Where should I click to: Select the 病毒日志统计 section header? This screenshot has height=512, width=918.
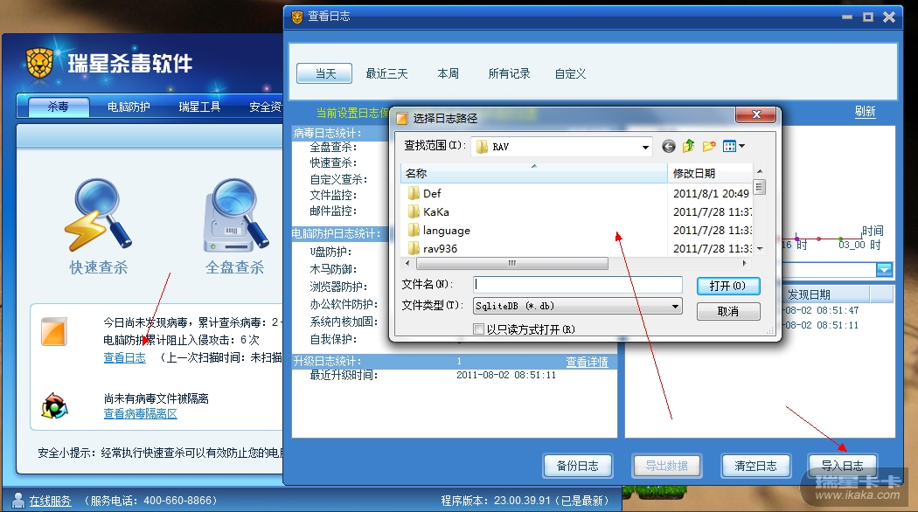pyautogui.click(x=327, y=134)
